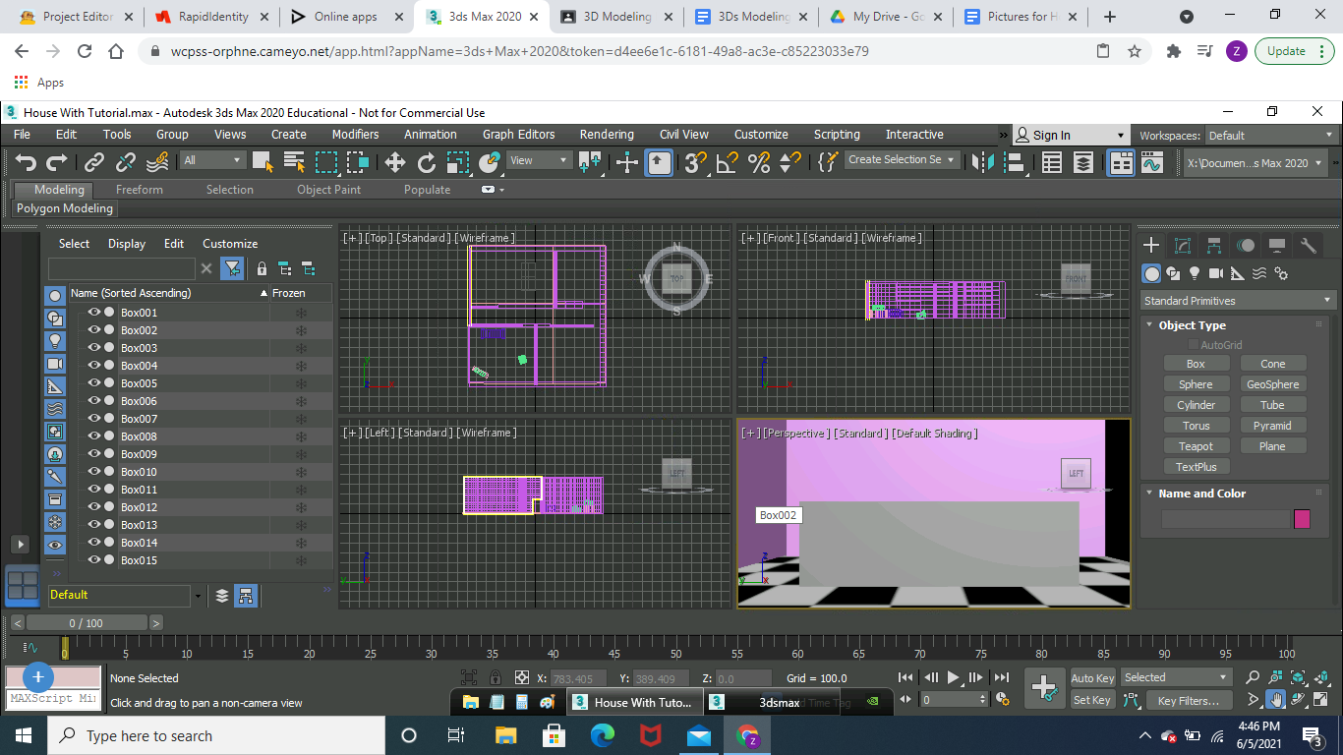
Task: Open the Selected key mode dropdown
Action: coord(1176,677)
